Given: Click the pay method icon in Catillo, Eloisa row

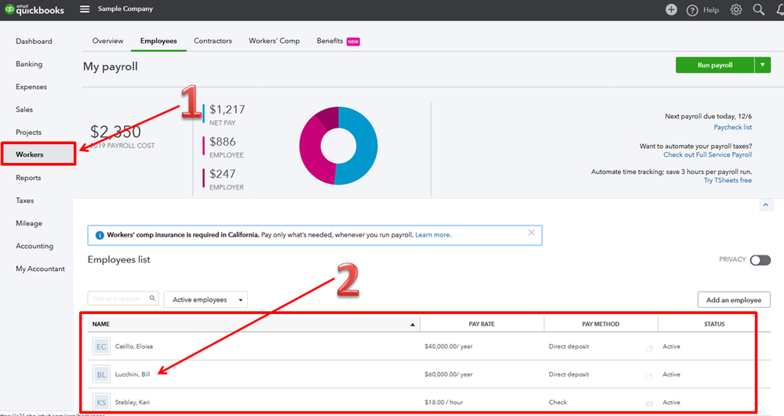Looking at the screenshot, I should 649,348.
